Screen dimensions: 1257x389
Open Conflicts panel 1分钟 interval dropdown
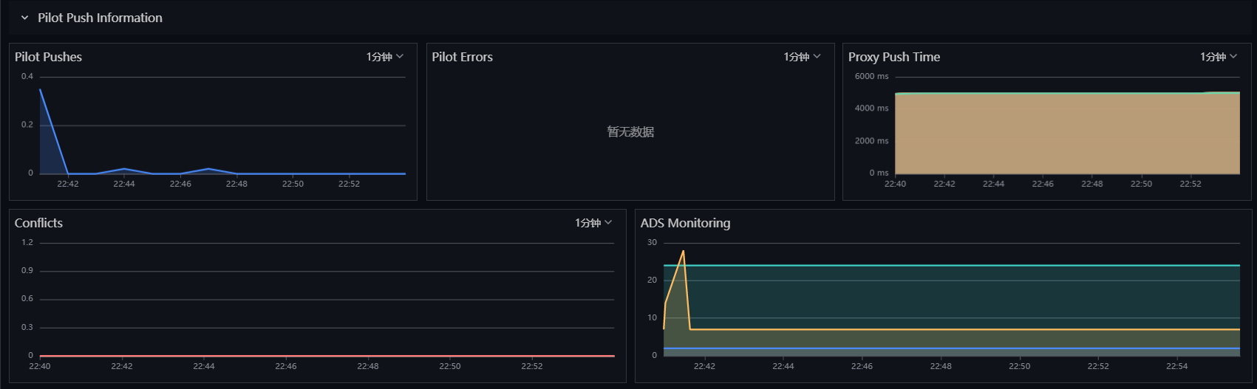pyautogui.click(x=593, y=223)
